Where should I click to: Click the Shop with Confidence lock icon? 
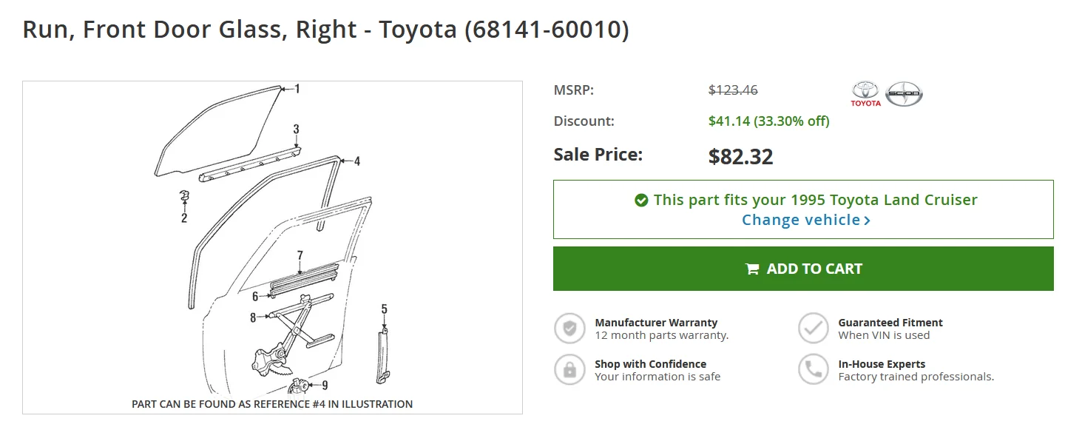pos(569,370)
